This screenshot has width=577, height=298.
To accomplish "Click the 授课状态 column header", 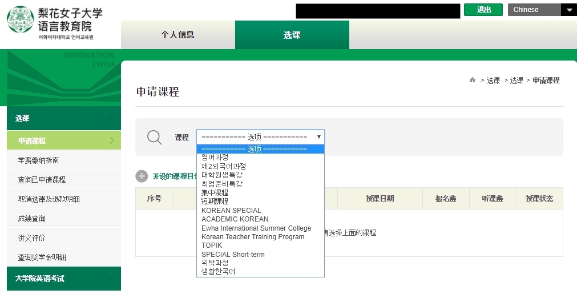I will pyautogui.click(x=539, y=199).
